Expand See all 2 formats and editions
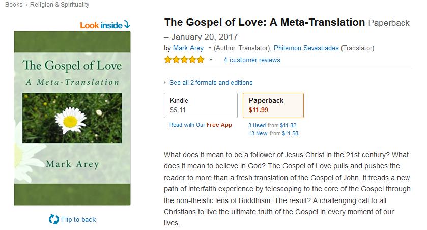This screenshot has width=427, height=230. point(211,82)
